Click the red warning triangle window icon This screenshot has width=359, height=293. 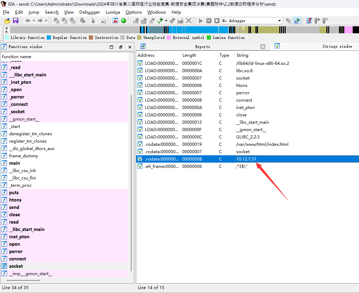[115, 21]
